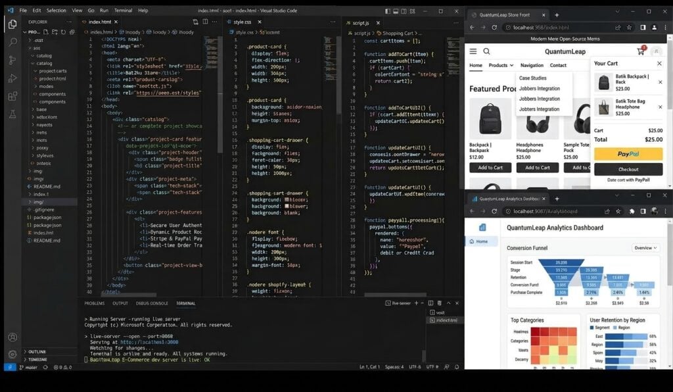Click the Checkout button in cart
This screenshot has height=392, width=673.
point(628,169)
